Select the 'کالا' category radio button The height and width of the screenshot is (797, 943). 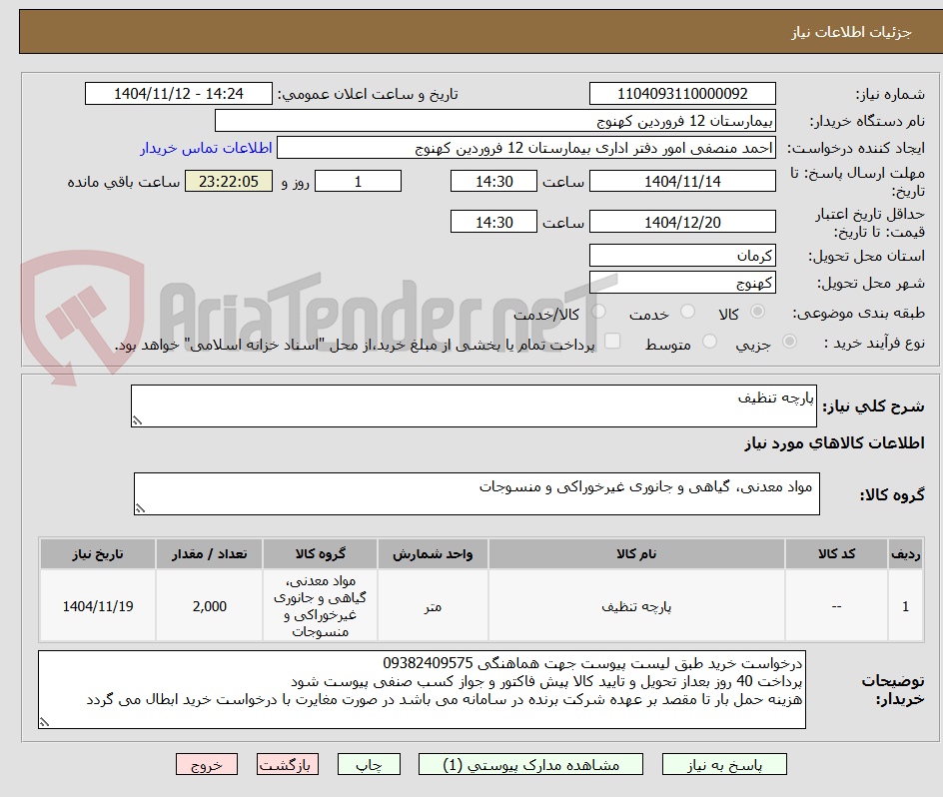[758, 312]
